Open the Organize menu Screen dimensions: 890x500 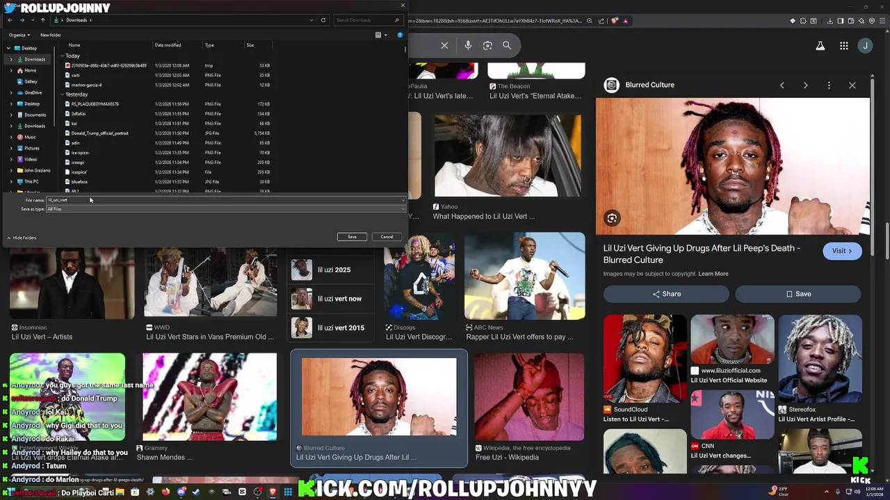point(19,35)
